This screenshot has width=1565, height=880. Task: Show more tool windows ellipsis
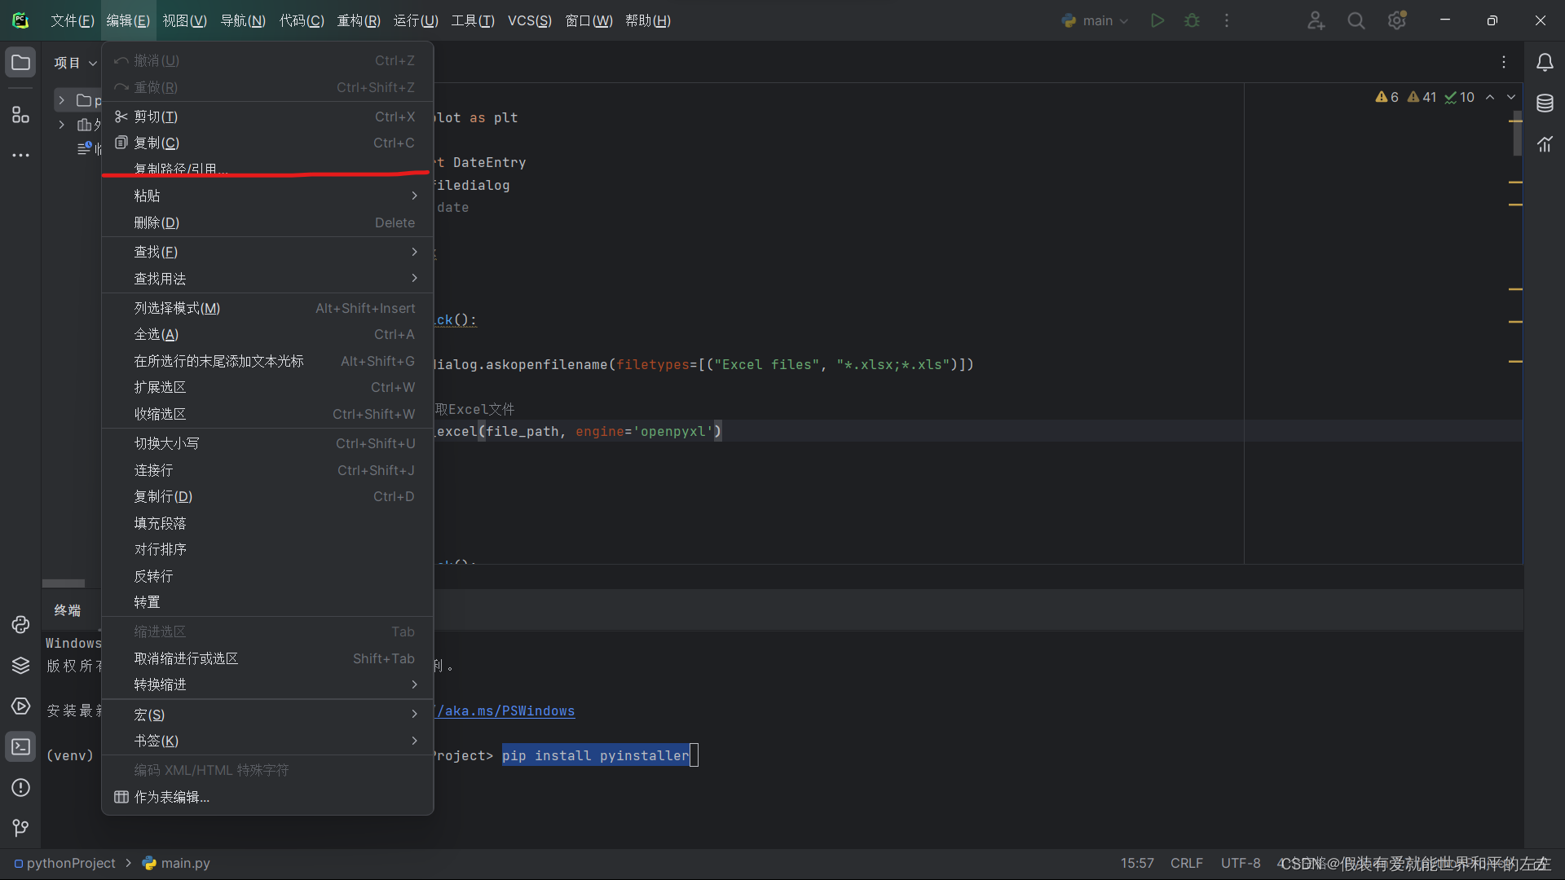coord(20,155)
